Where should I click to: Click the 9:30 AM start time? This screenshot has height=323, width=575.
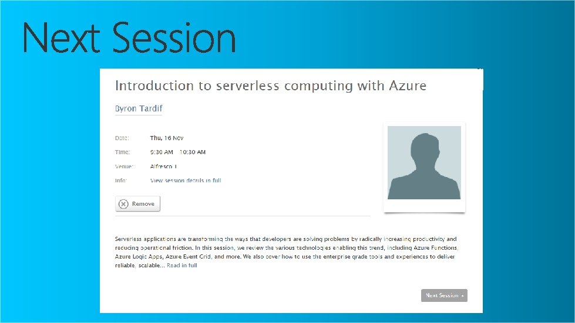click(162, 152)
